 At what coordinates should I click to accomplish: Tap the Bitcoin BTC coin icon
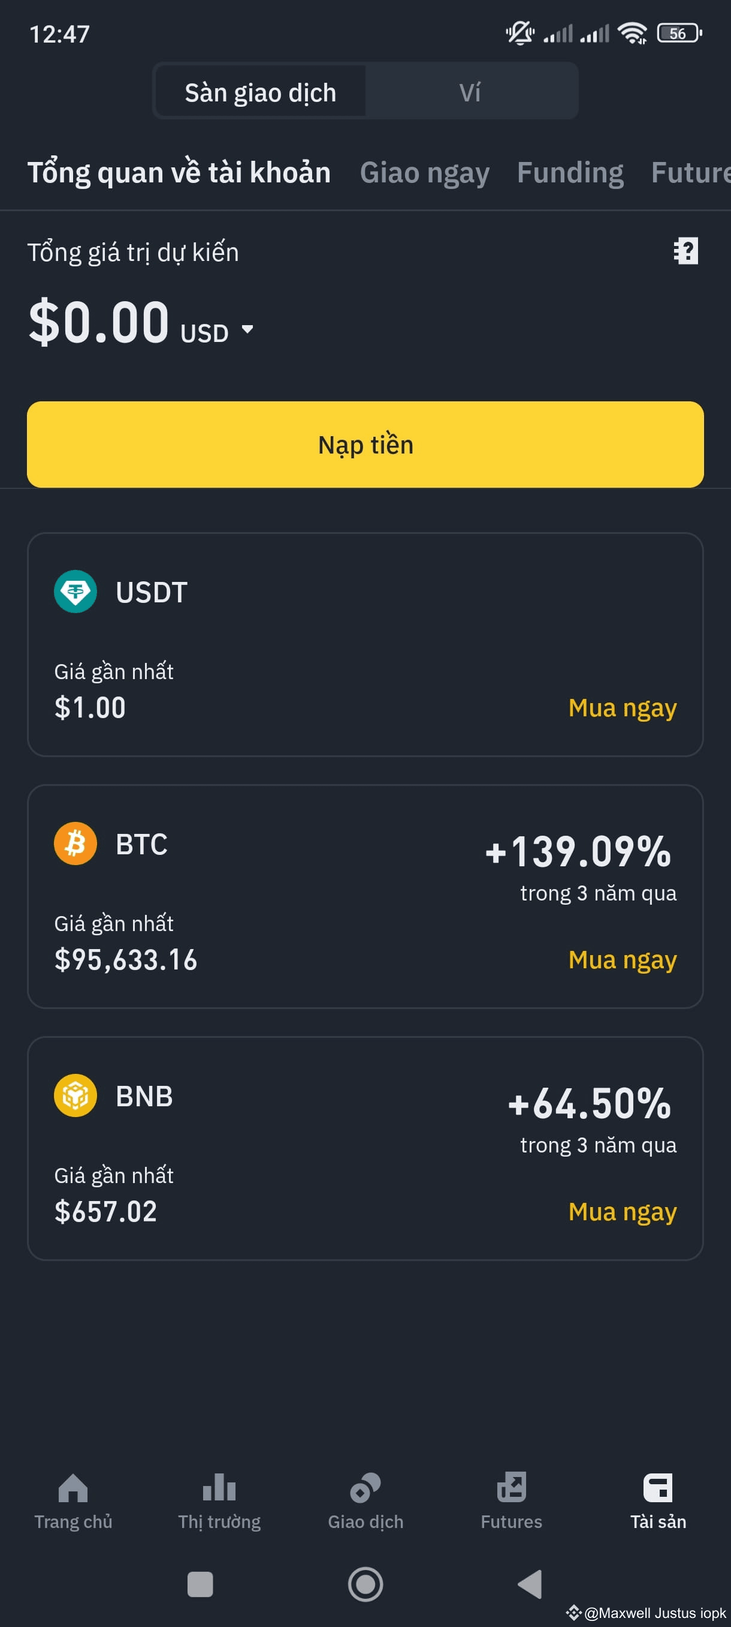(x=75, y=844)
